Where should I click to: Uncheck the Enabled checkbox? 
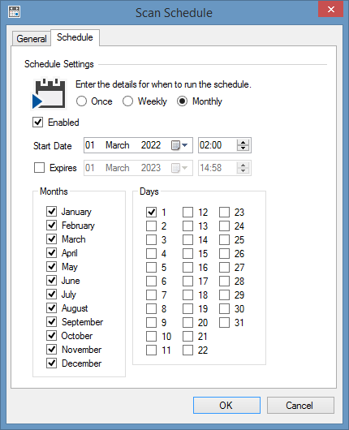pos(38,123)
